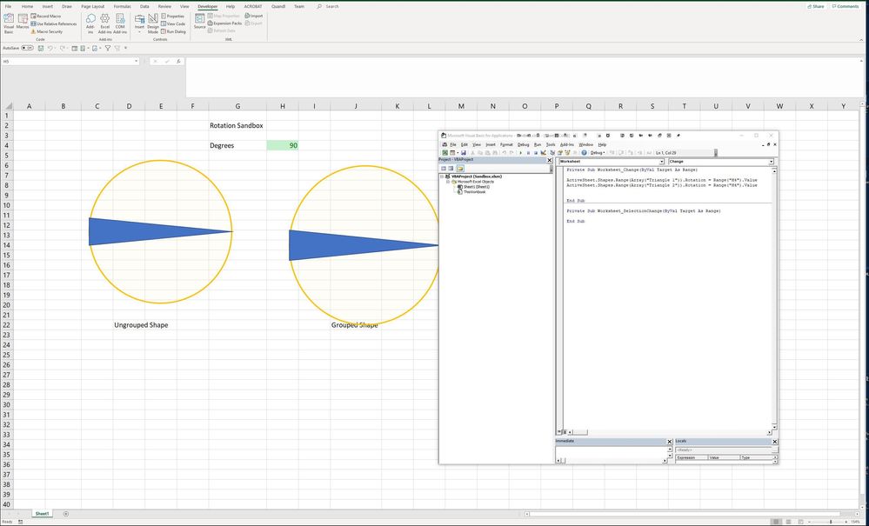This screenshot has width=869, height=526.
Task: Click Toggle Folders icon in Project pane
Action: tap(460, 169)
